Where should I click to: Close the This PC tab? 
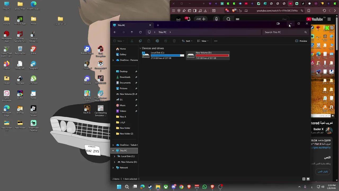150,25
